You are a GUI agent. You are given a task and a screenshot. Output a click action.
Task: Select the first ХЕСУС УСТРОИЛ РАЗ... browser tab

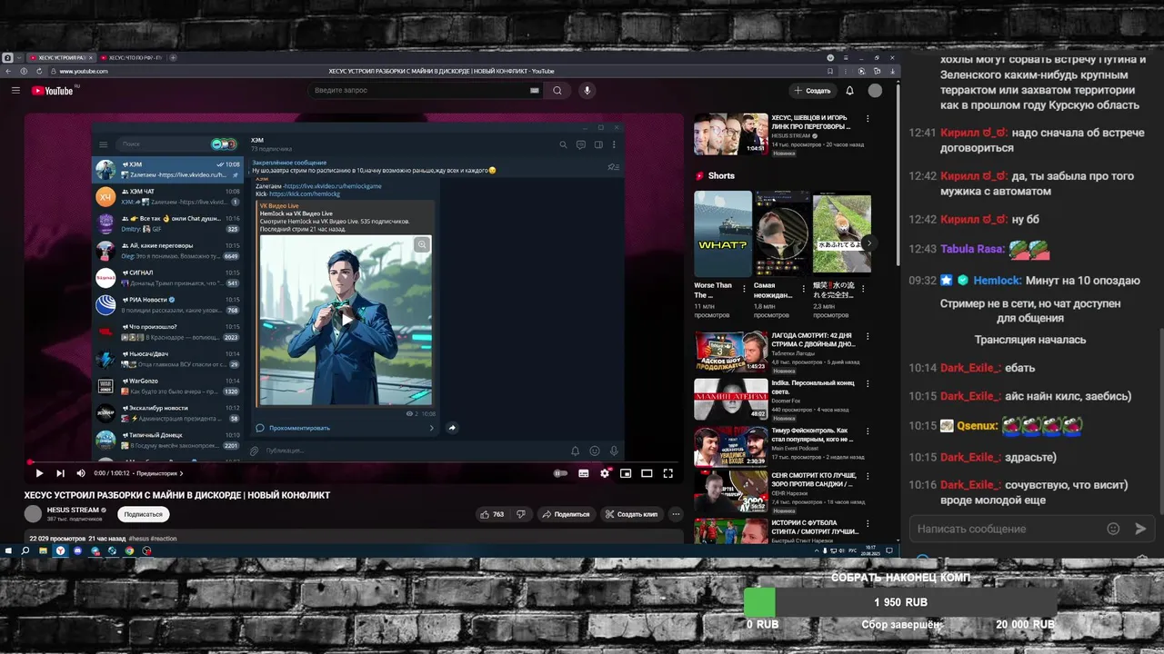60,57
